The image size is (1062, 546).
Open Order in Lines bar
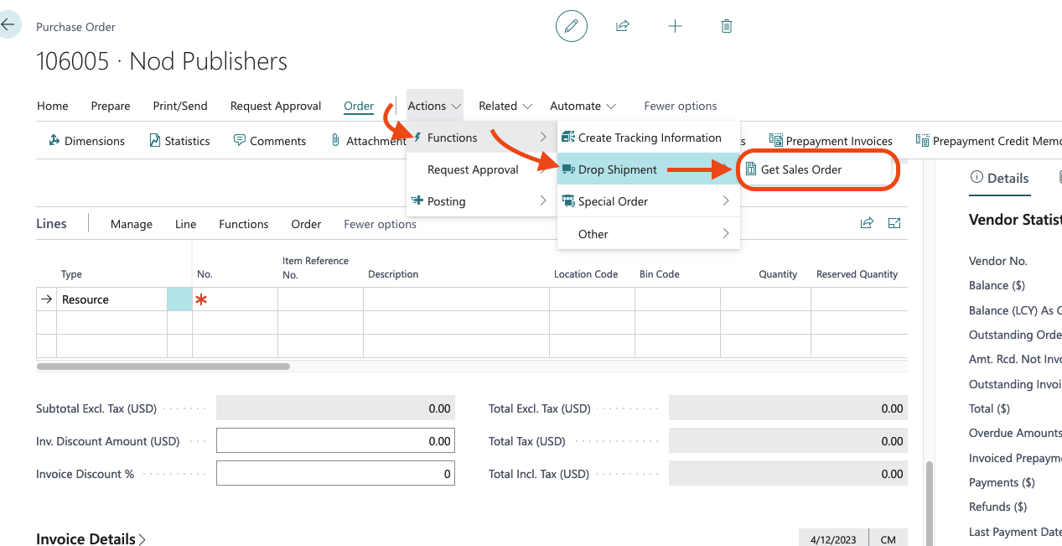pyautogui.click(x=306, y=224)
